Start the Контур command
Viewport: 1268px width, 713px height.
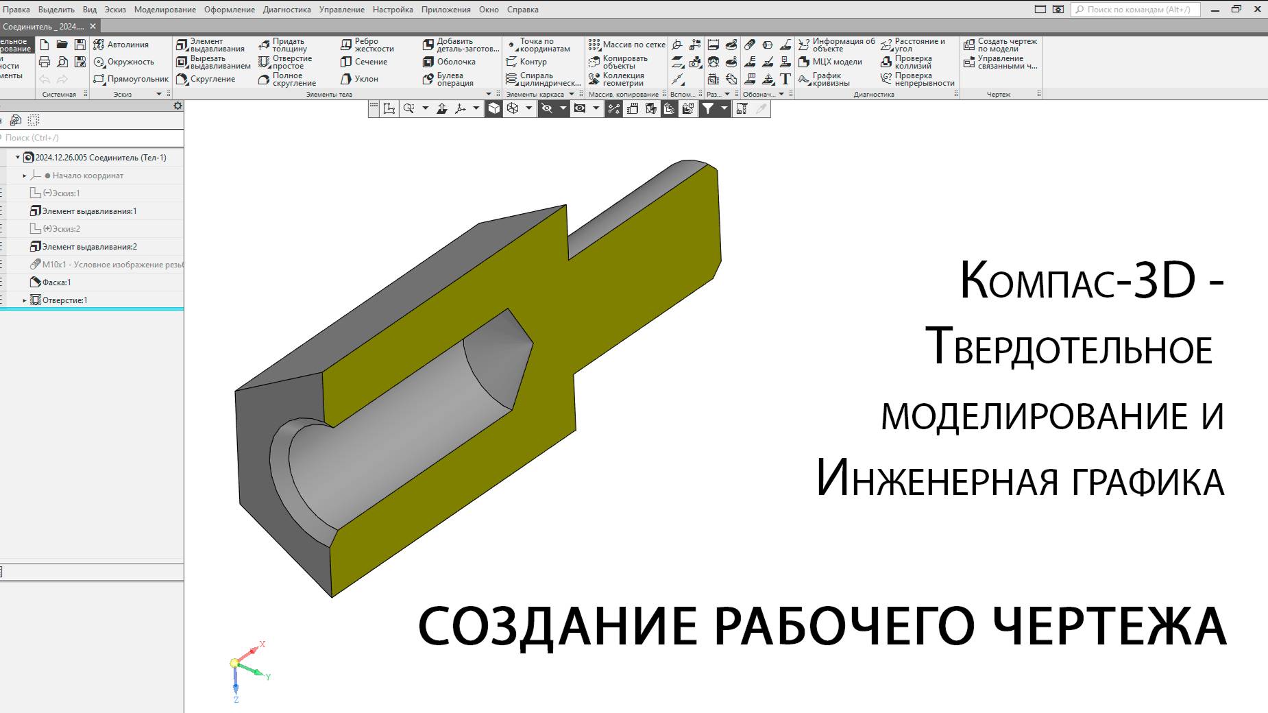526,62
